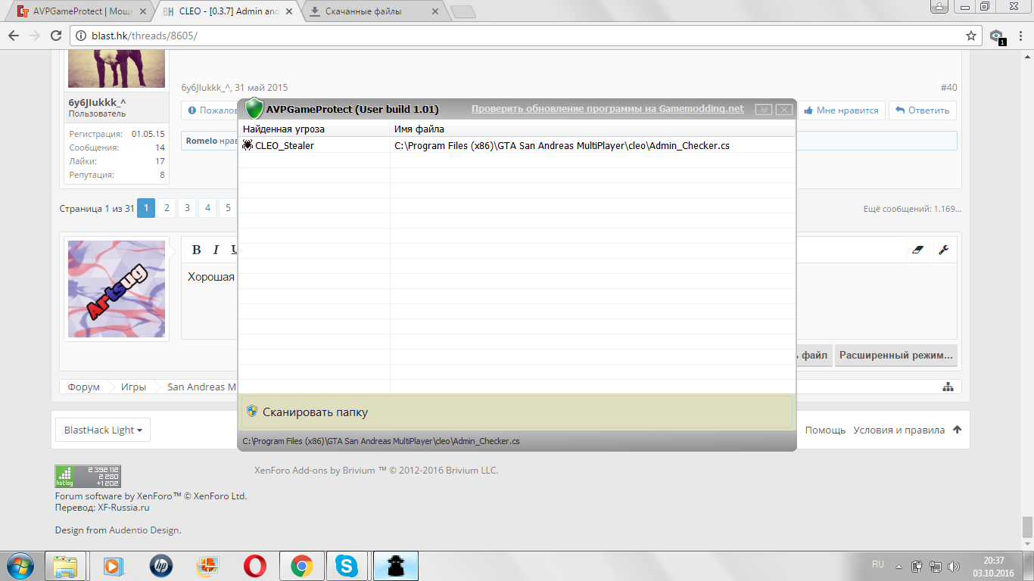Switch to the Скачанные файлы tab
The width and height of the screenshot is (1034, 581).
[x=363, y=11]
